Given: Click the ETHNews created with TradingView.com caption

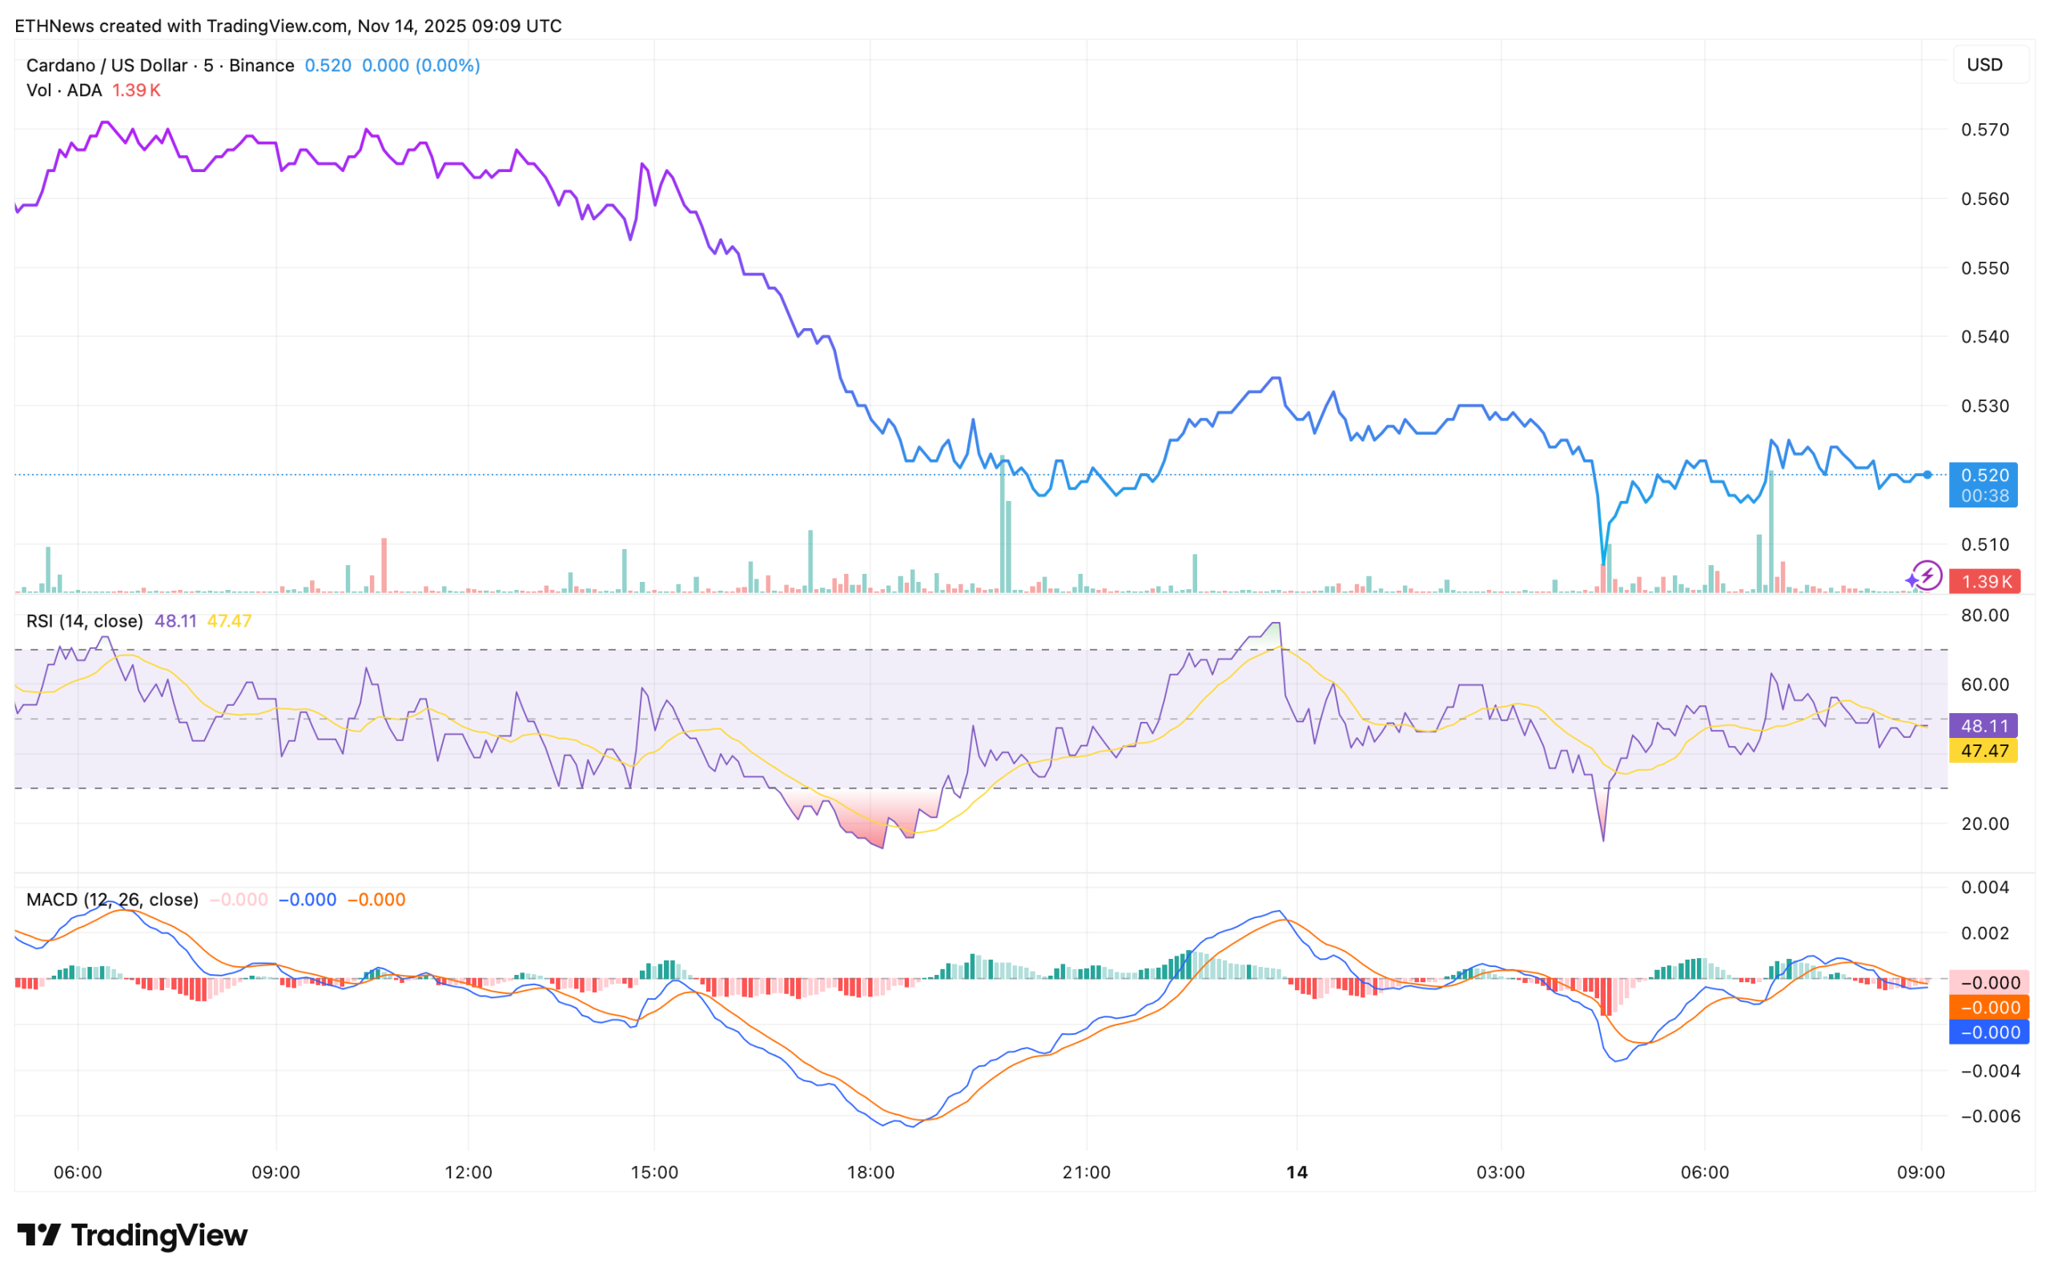Looking at the screenshot, I should coord(287,26).
